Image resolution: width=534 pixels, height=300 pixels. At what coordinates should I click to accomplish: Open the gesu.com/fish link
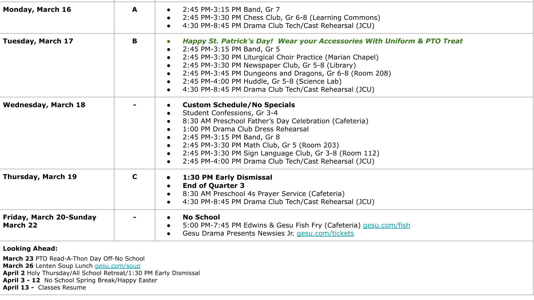[x=386, y=225]
